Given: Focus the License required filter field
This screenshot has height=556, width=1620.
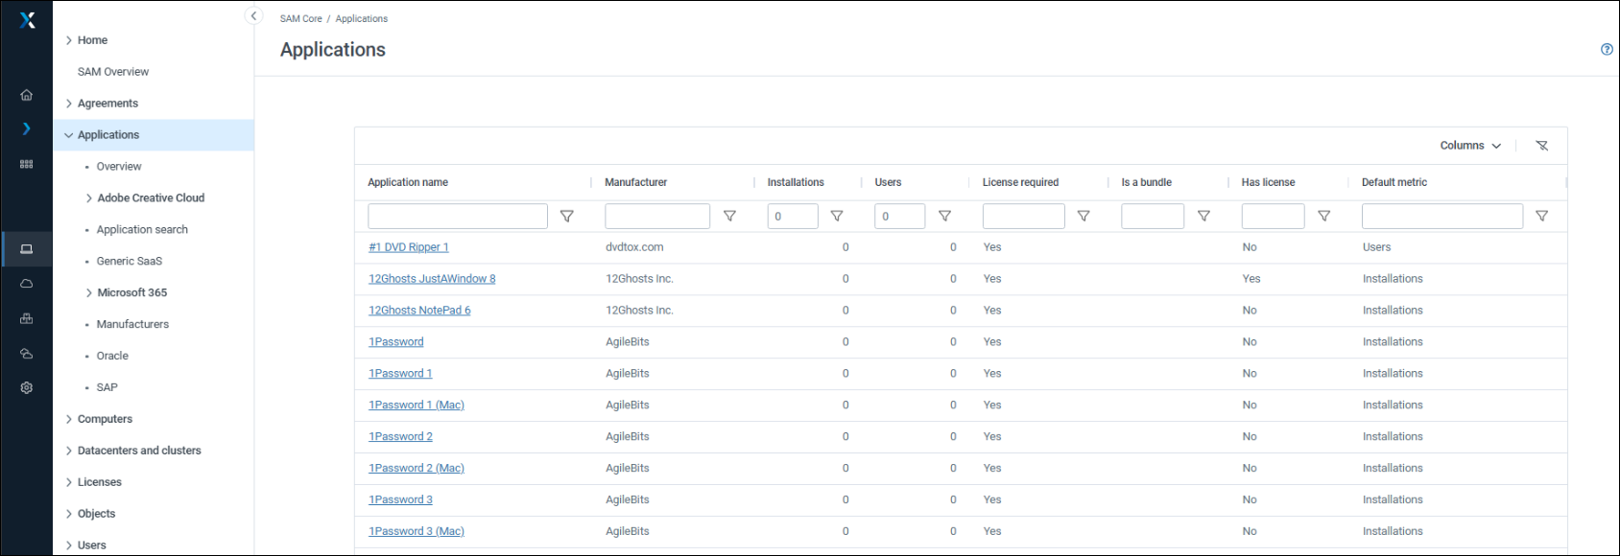Looking at the screenshot, I should [x=1024, y=216].
